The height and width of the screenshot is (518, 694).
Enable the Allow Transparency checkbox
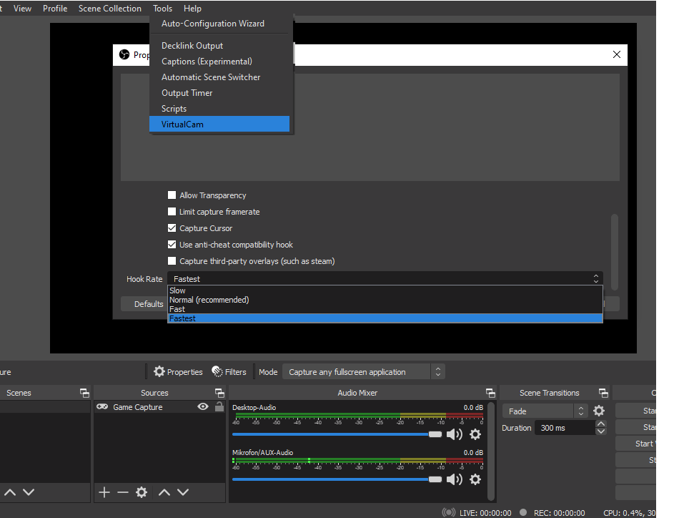pyautogui.click(x=172, y=195)
